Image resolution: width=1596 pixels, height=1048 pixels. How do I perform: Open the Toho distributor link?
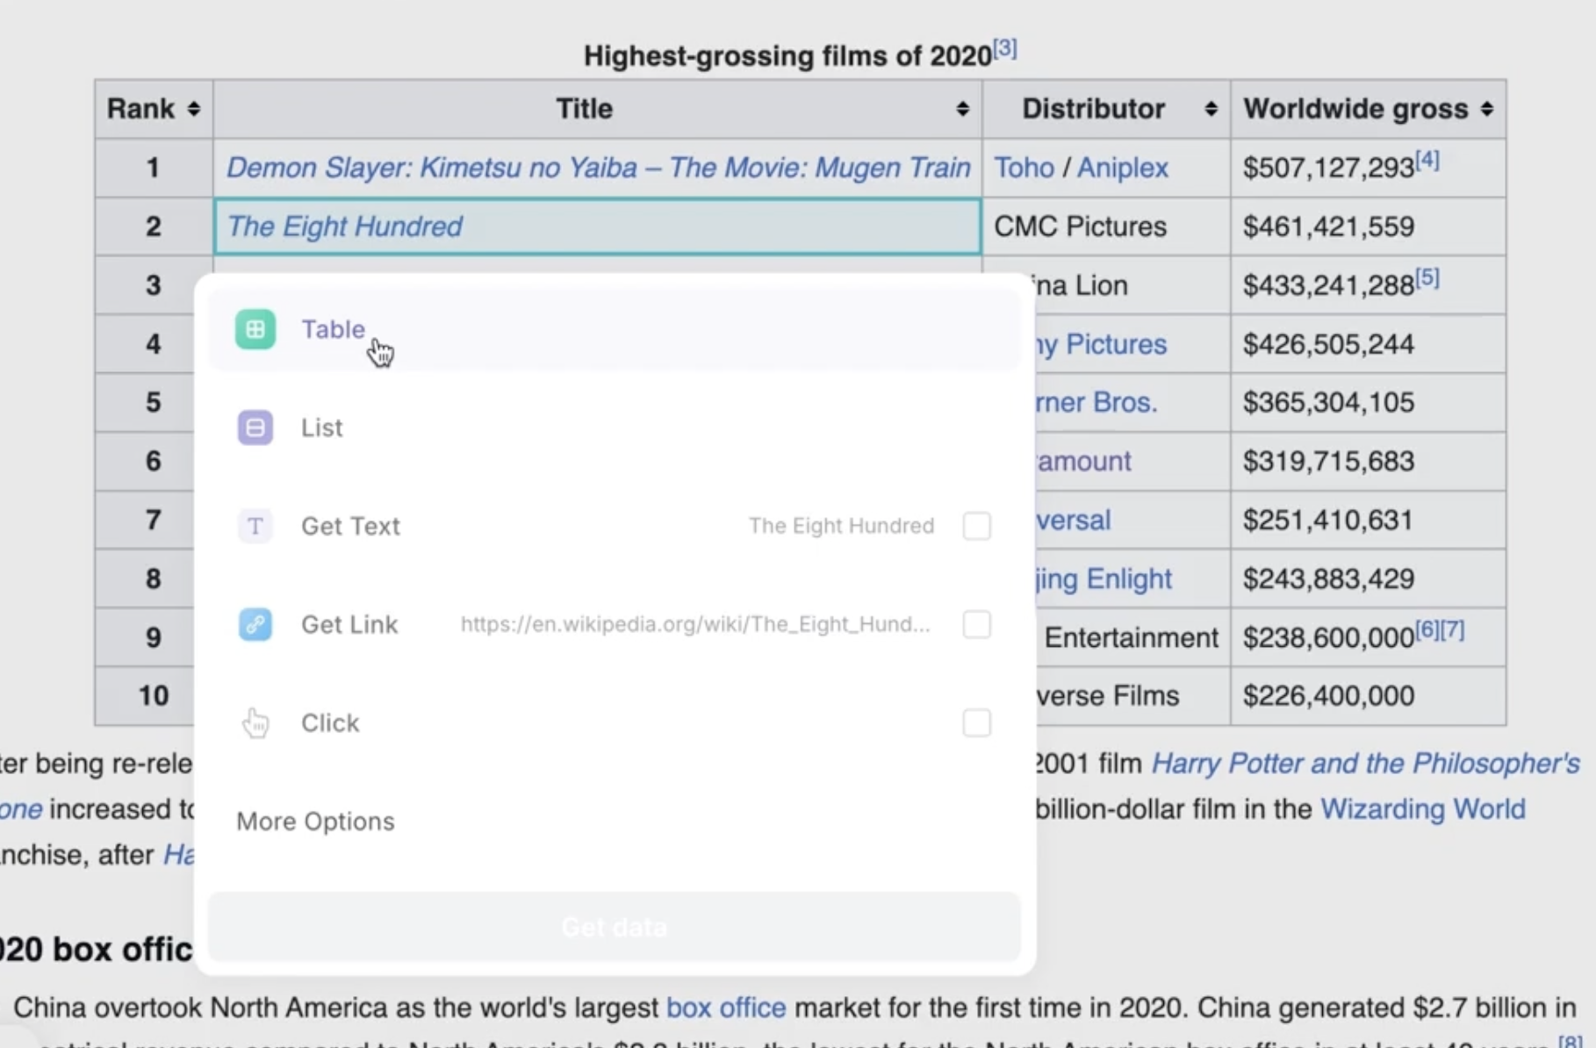tap(1024, 167)
